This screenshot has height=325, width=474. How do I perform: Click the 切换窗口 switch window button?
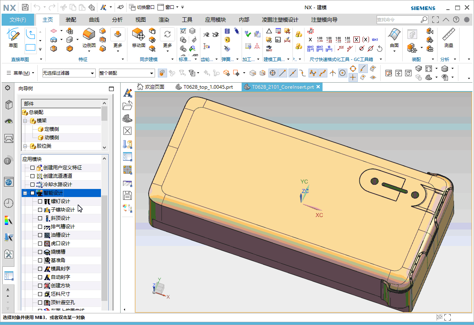142,7
